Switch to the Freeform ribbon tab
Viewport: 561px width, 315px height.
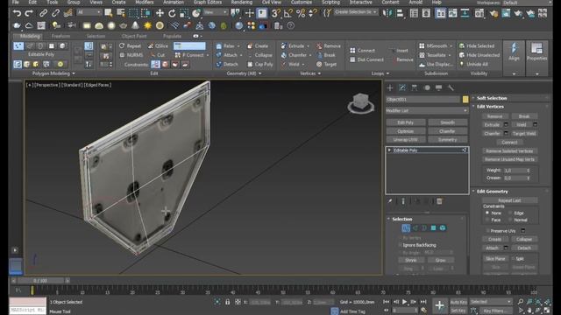click(x=60, y=36)
